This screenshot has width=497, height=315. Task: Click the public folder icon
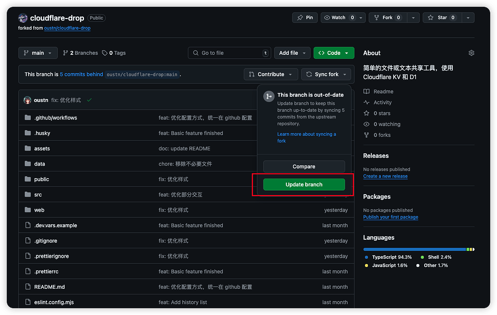tap(28, 179)
